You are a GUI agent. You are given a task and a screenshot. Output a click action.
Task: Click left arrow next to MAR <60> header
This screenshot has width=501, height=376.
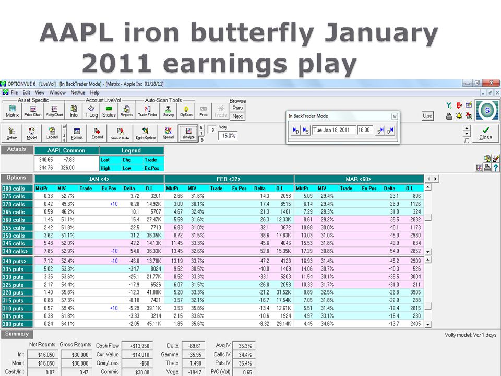[428, 179]
